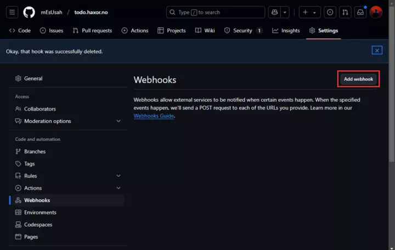
Task: Switch to the Security tab
Action: [x=243, y=31]
